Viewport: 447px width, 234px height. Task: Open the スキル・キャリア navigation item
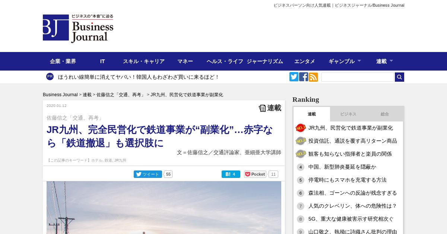144,61
